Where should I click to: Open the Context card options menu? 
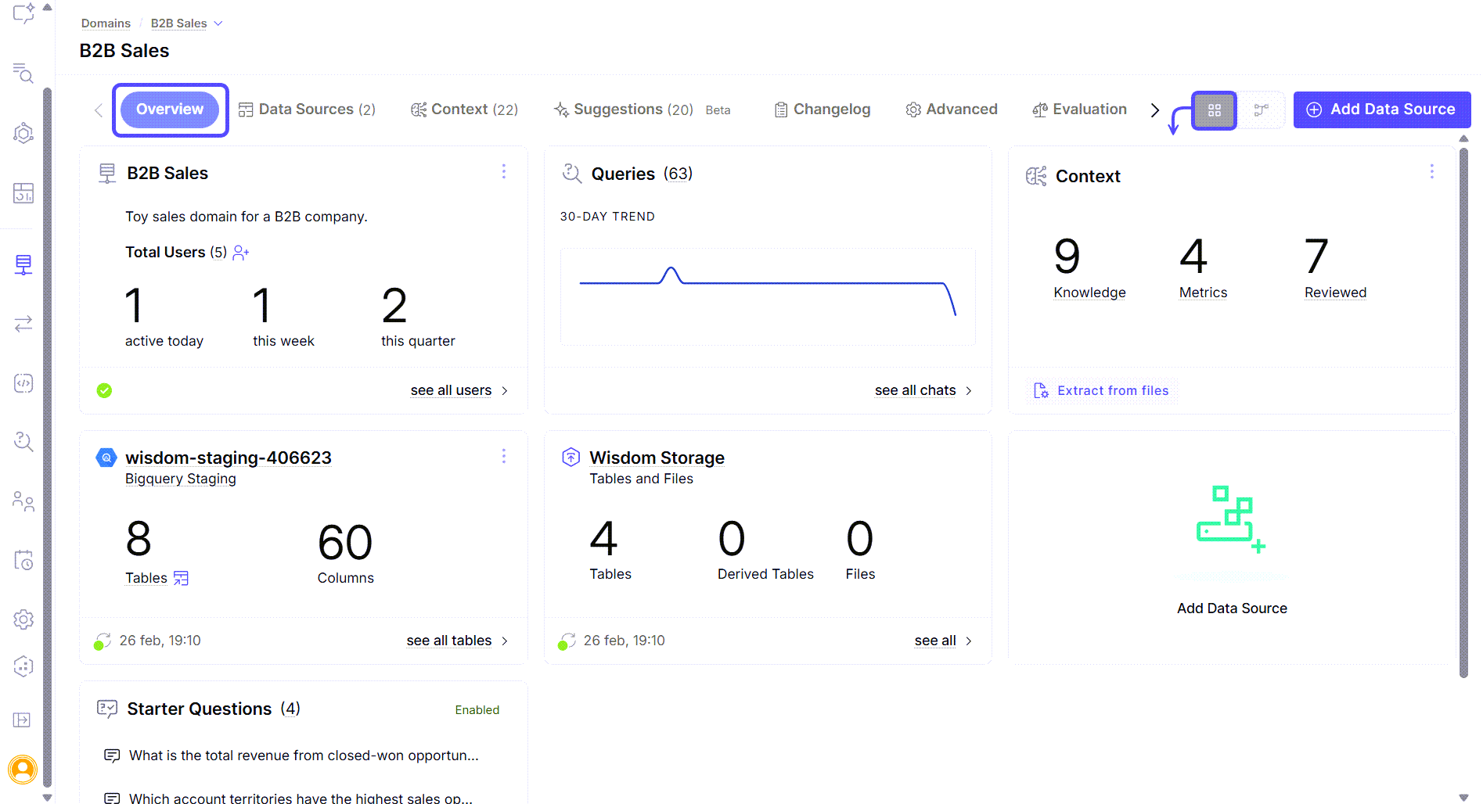tap(1432, 171)
